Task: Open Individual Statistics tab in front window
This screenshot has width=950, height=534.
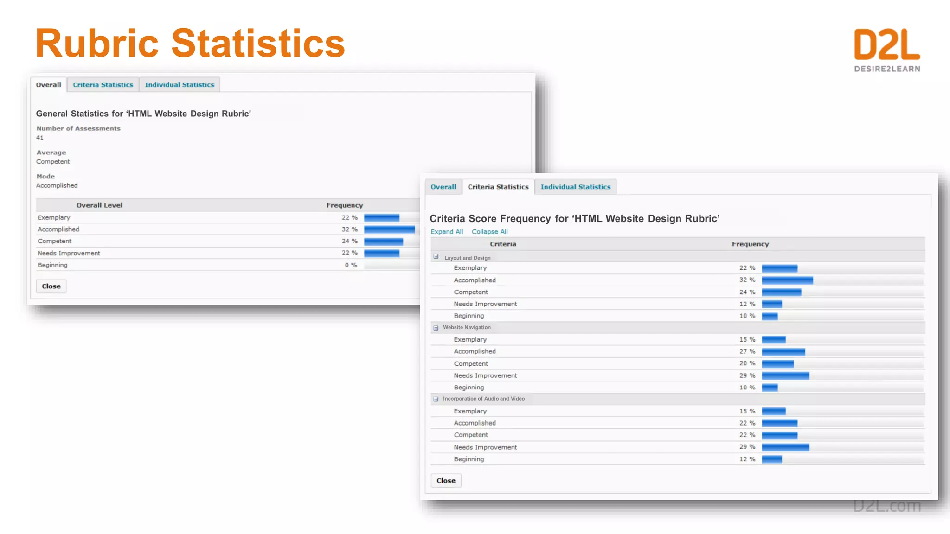Action: point(576,187)
